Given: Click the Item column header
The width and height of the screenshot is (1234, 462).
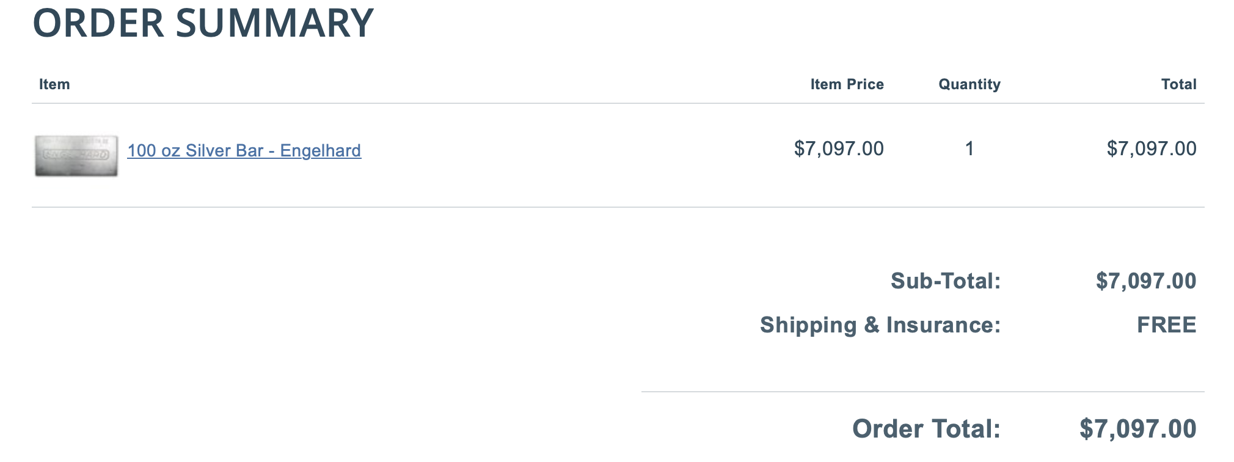Looking at the screenshot, I should tap(54, 84).
